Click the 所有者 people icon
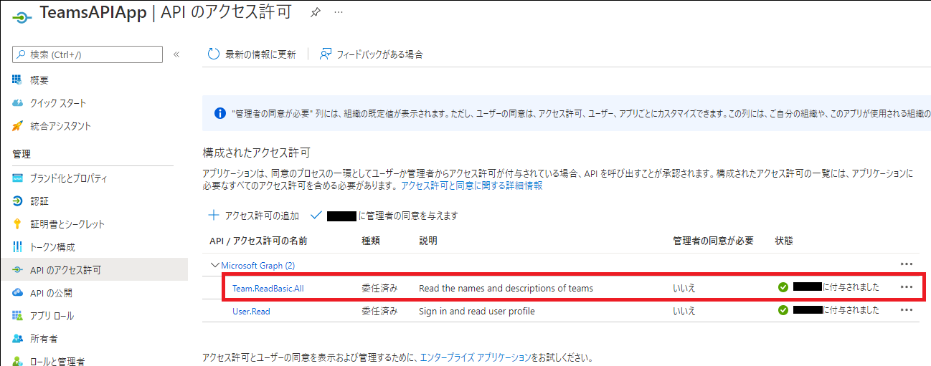The height and width of the screenshot is (366, 931). point(18,339)
